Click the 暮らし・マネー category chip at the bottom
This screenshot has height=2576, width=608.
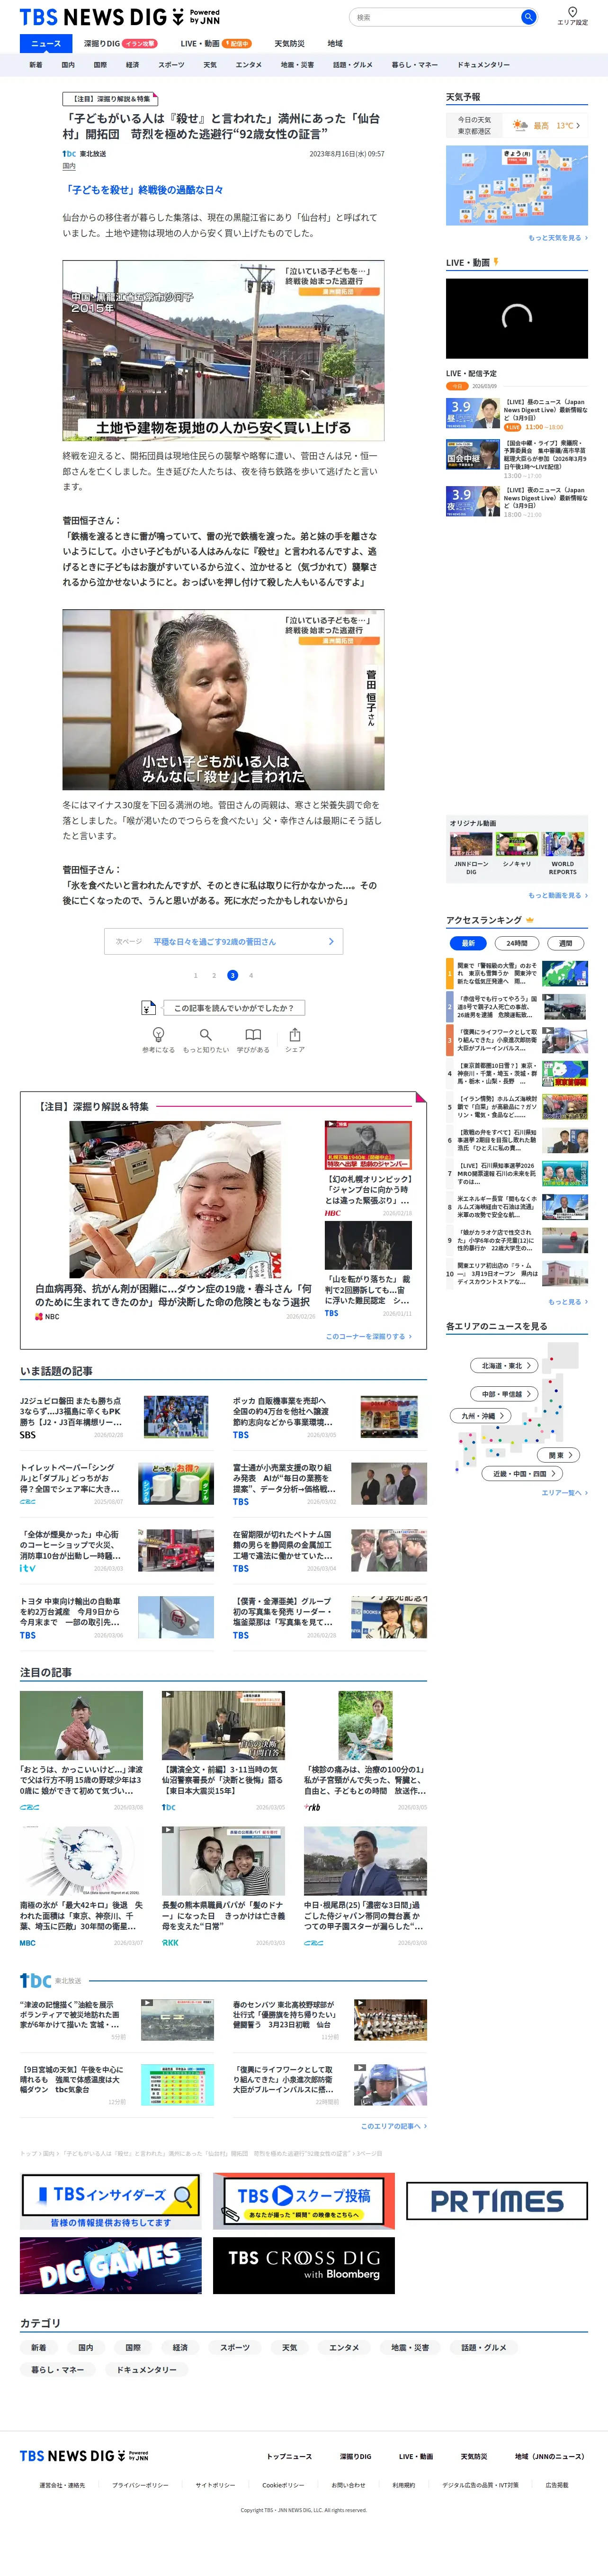57,2369
